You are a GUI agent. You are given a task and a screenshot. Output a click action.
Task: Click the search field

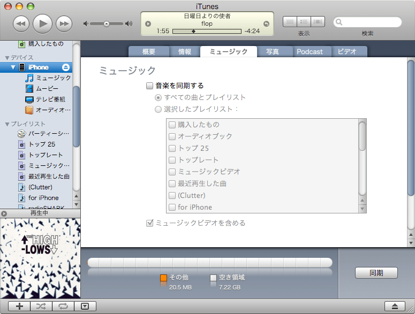(x=368, y=22)
